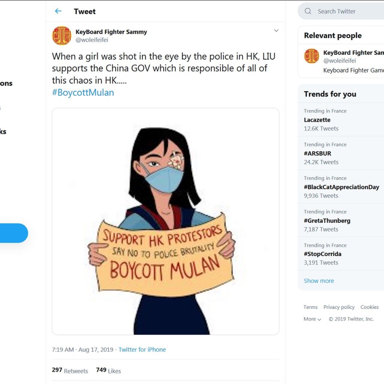Open the @woleifeifei handle in the tweet
This screenshot has width=384, height=384.
click(92, 40)
